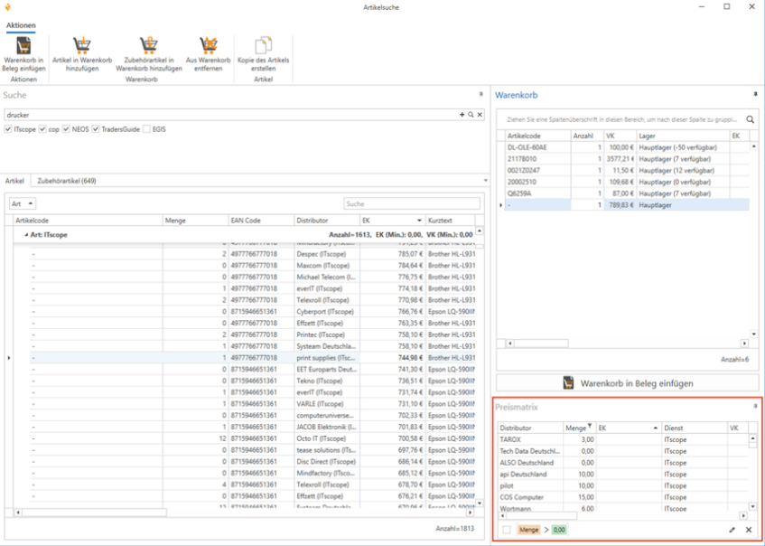
Task: Collapse the Art: ITscope group
Action: 25,234
